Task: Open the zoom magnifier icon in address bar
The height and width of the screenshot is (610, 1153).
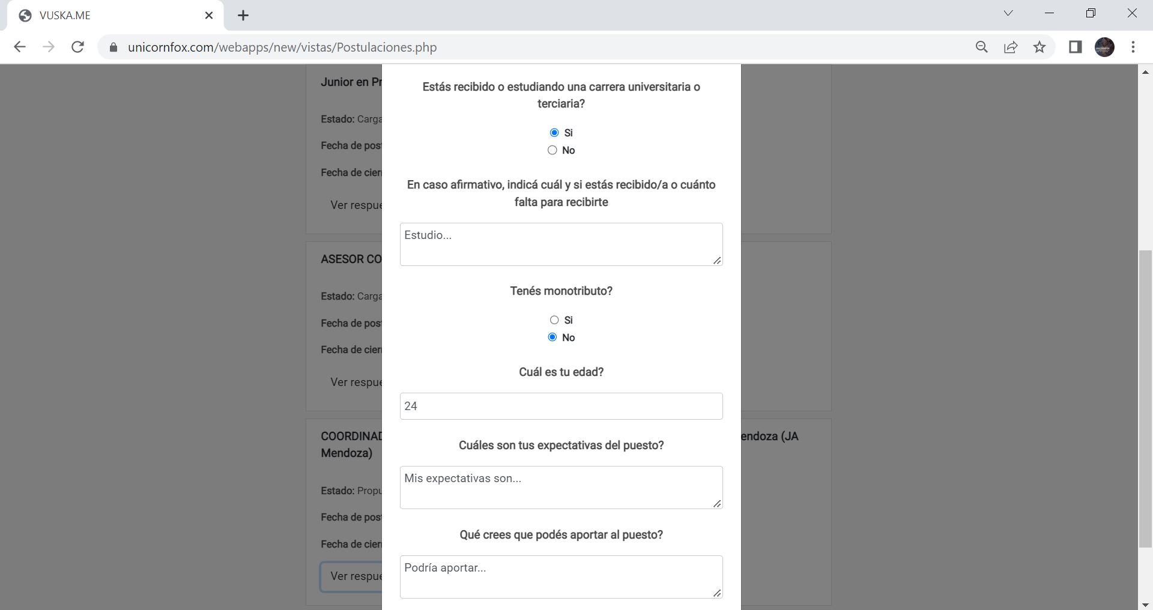Action: (982, 47)
